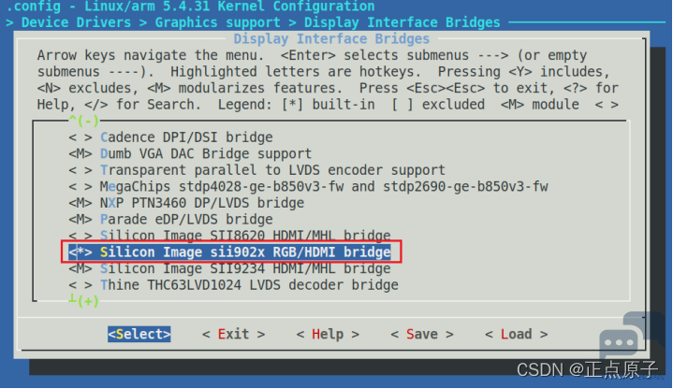Viewport: 673px width, 389px height.
Task: Click the <Select> button
Action: (139, 334)
